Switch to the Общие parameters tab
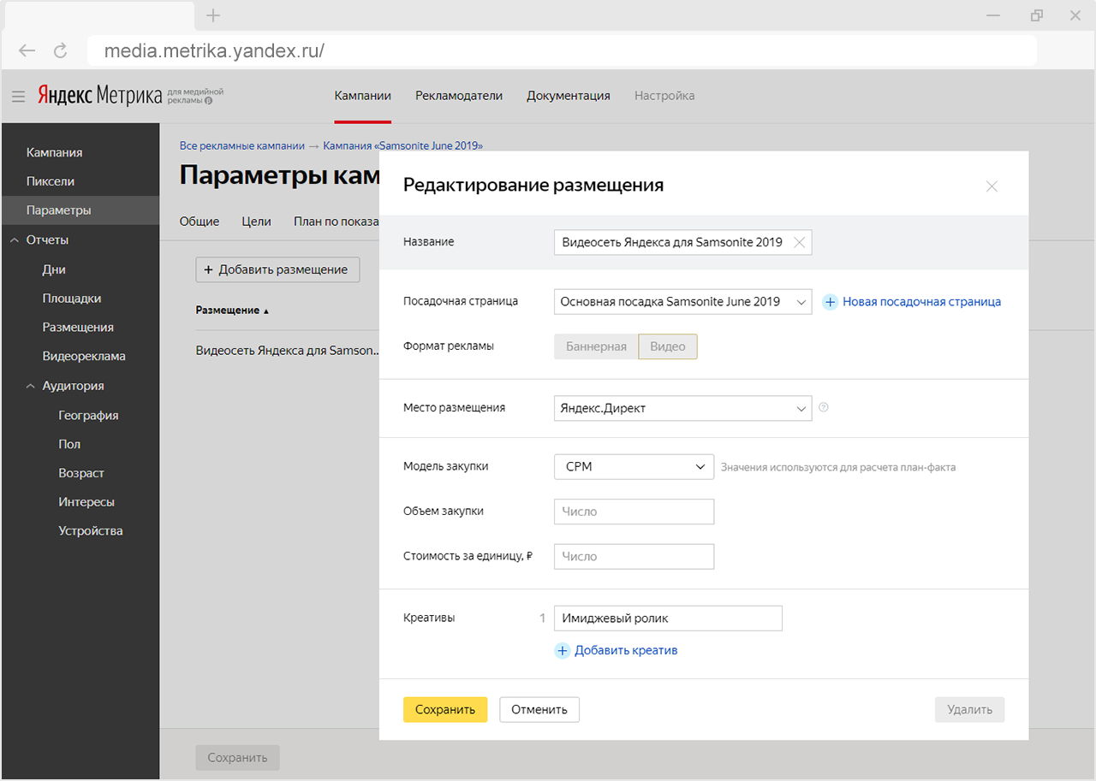The width and height of the screenshot is (1096, 781). (200, 221)
